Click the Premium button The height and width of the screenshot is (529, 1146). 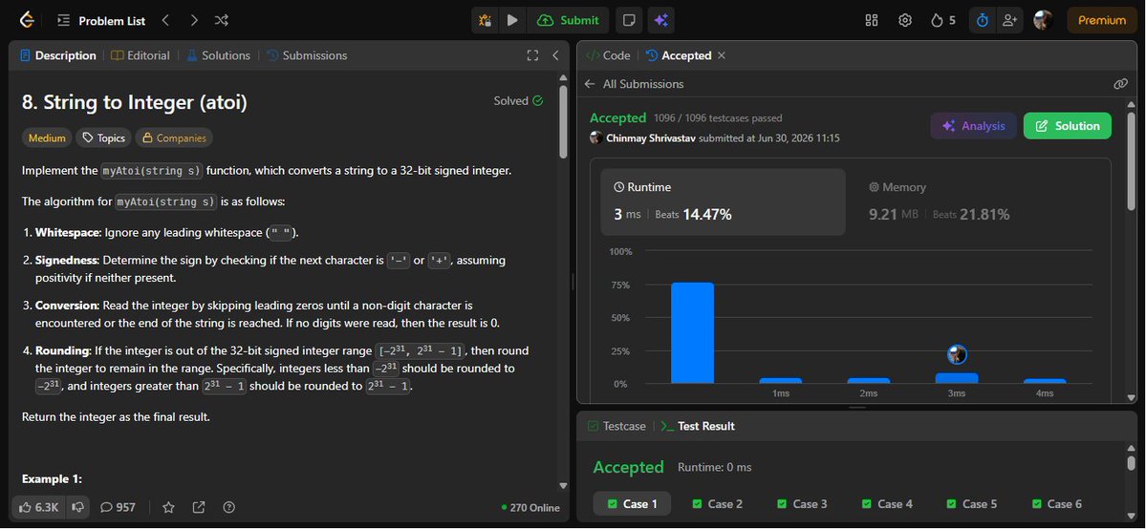tap(1101, 20)
